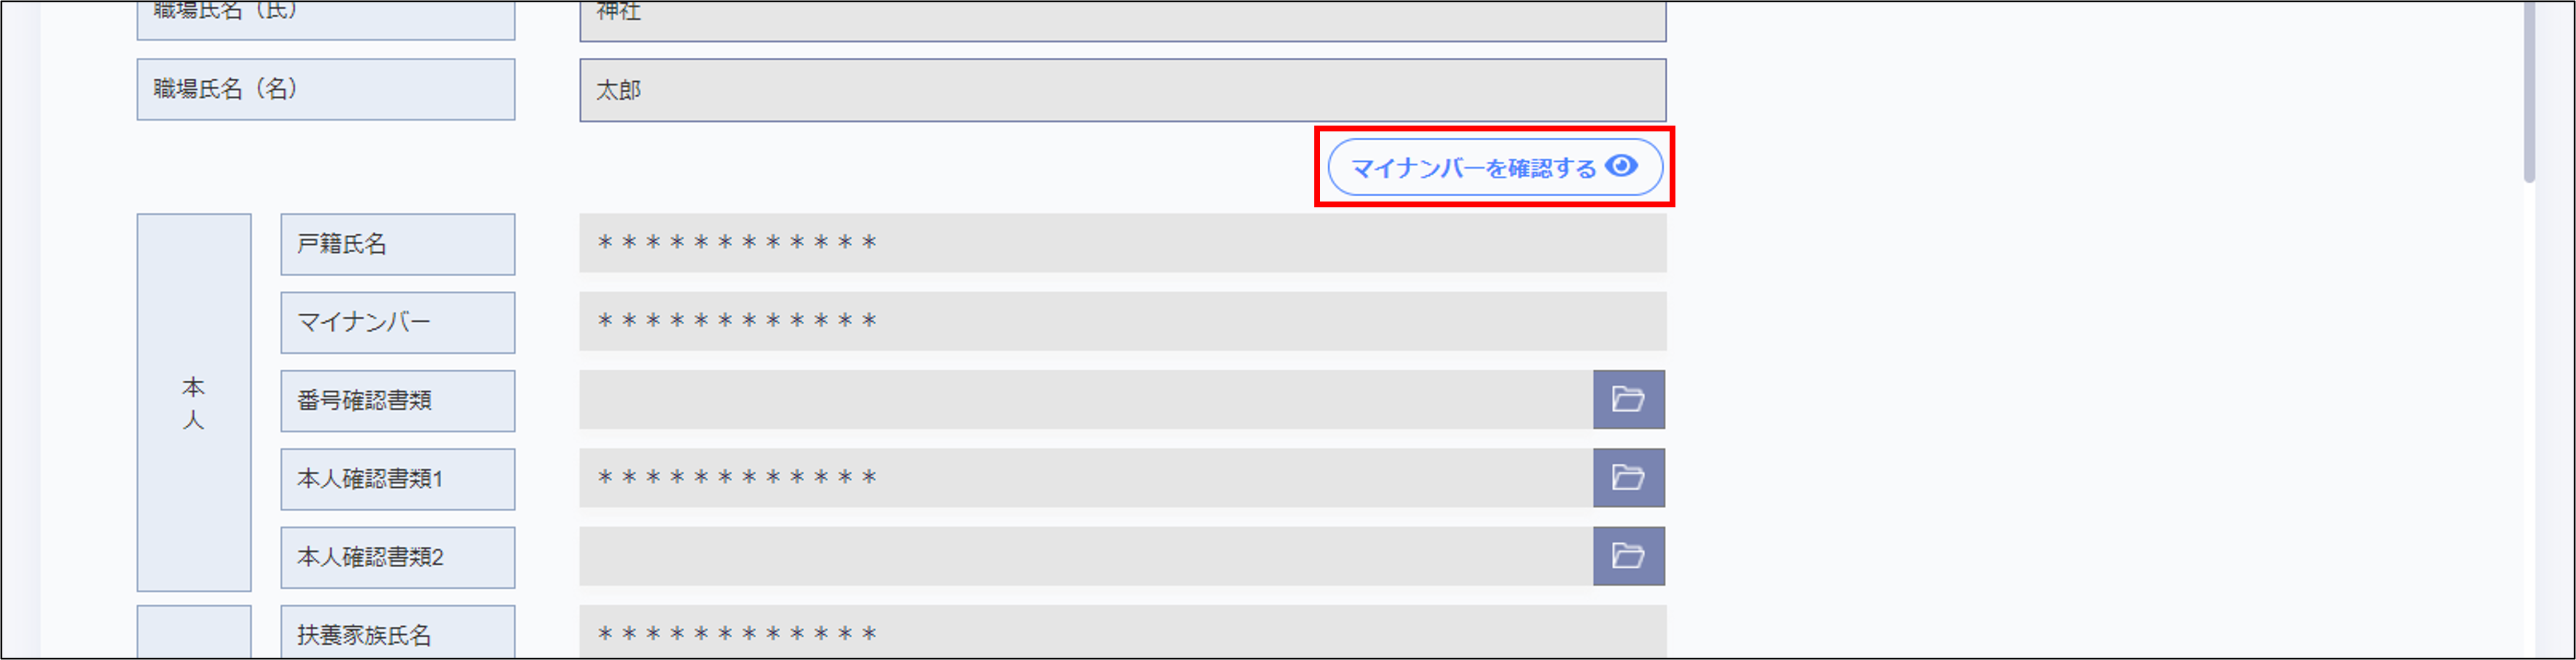Open folder icon for 番号確認書類
Viewport: 2576px width, 660px height.
(1628, 400)
